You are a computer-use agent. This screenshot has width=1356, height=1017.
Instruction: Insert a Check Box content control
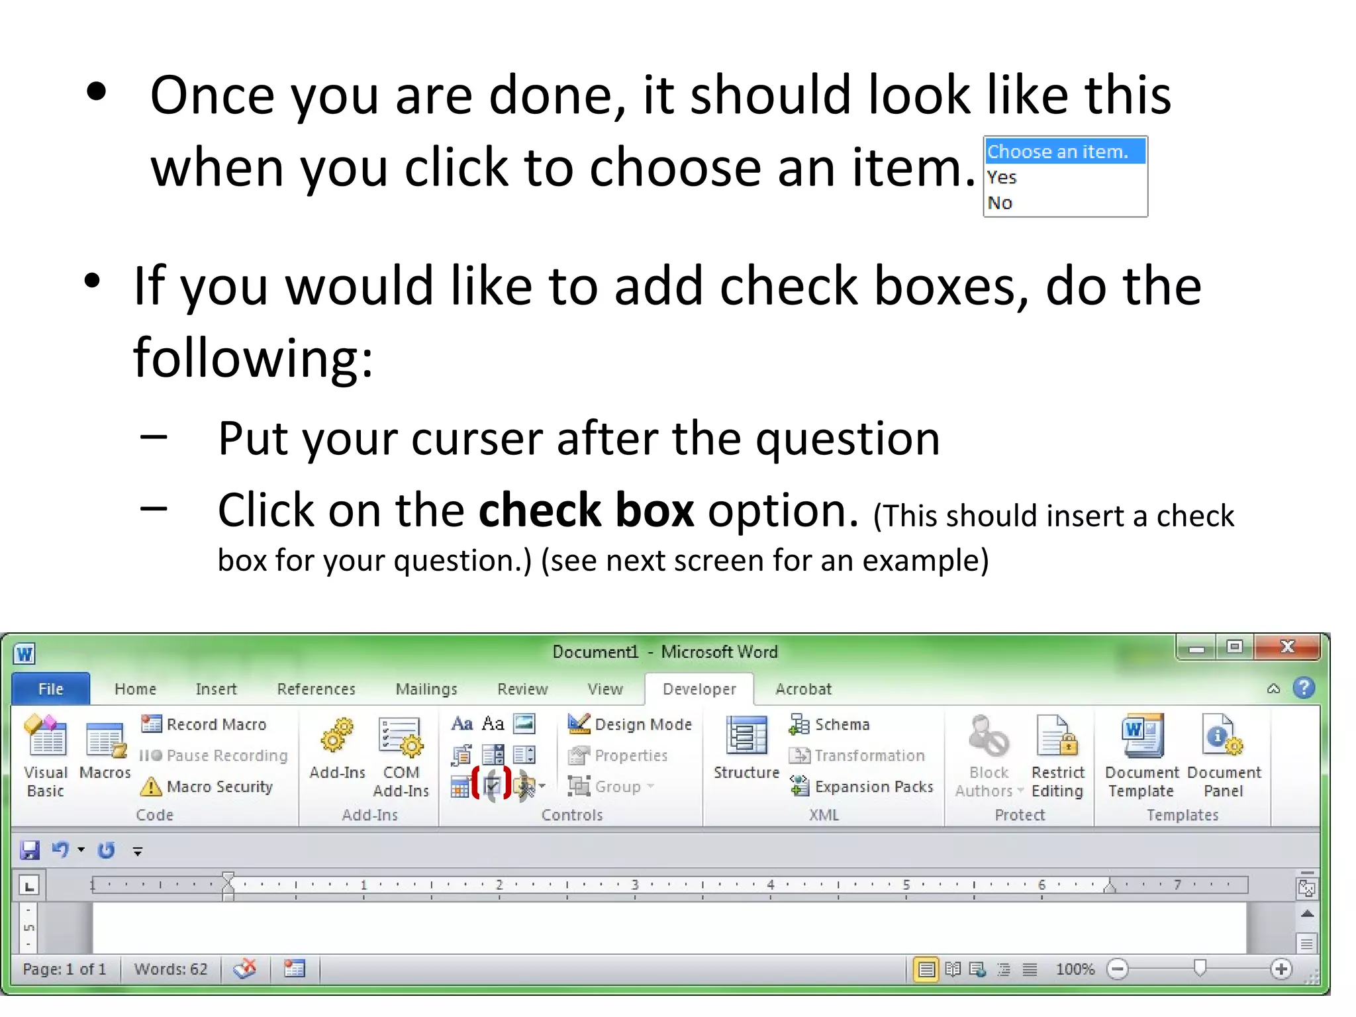coord(492,786)
